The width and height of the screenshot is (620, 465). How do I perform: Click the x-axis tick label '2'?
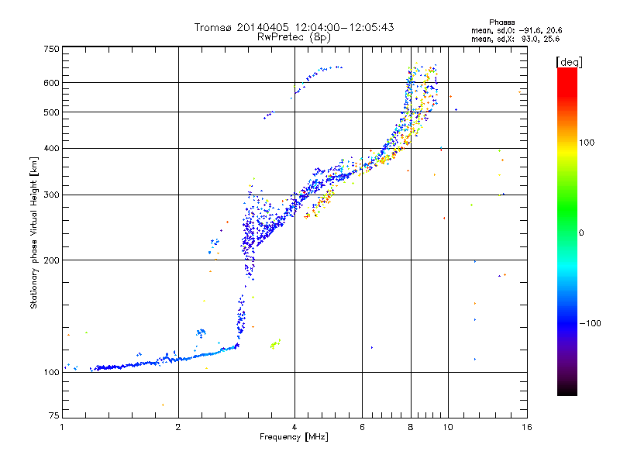[178, 427]
